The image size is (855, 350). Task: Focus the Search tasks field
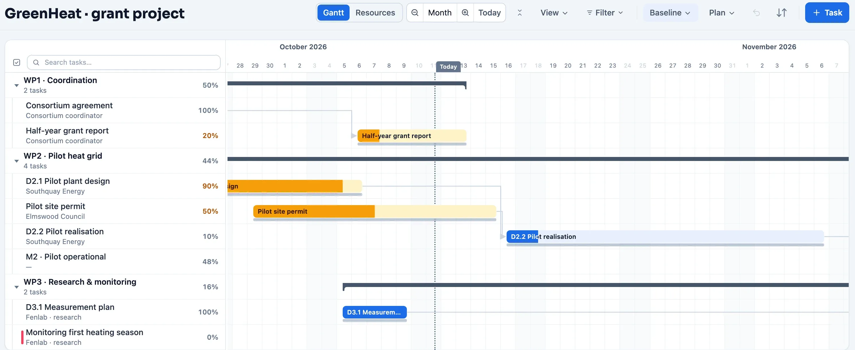[x=124, y=62]
